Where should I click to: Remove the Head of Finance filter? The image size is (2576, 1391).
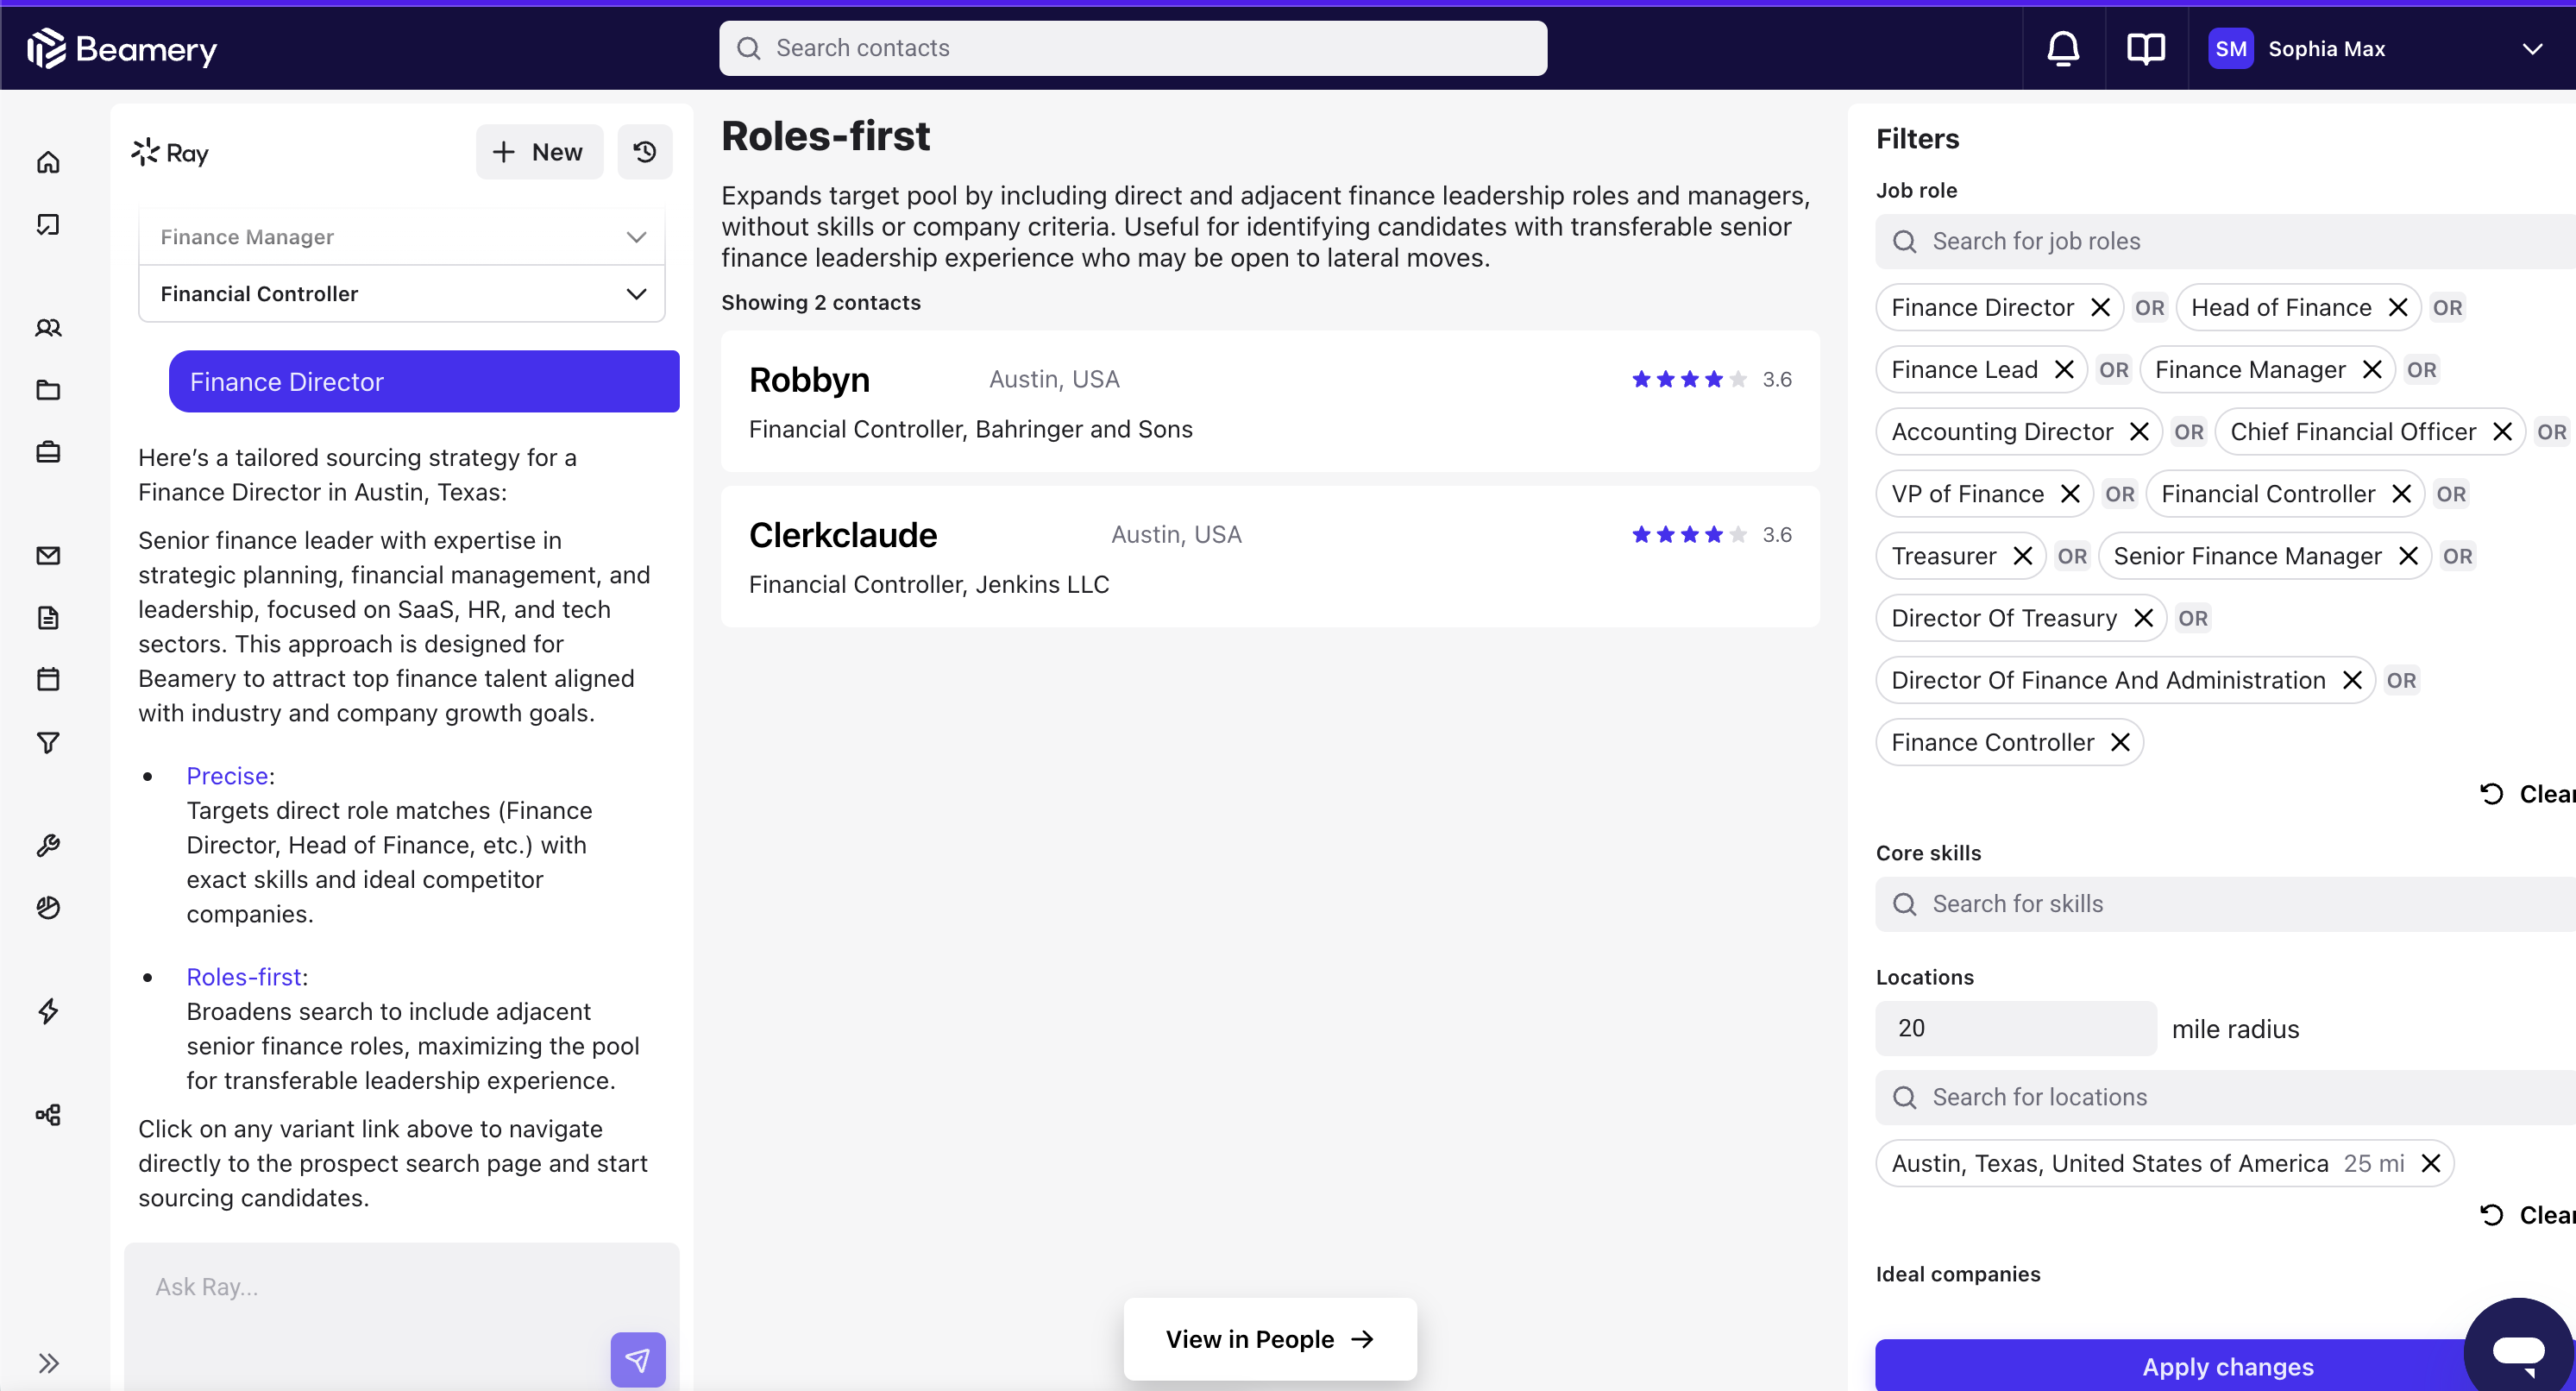click(2398, 308)
